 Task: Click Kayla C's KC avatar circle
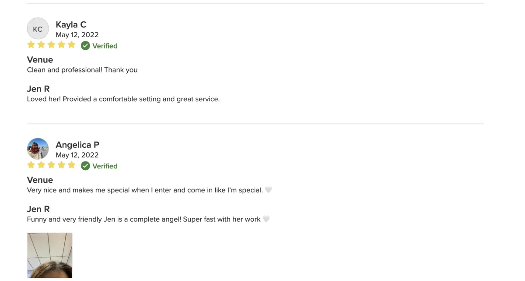[38, 29]
